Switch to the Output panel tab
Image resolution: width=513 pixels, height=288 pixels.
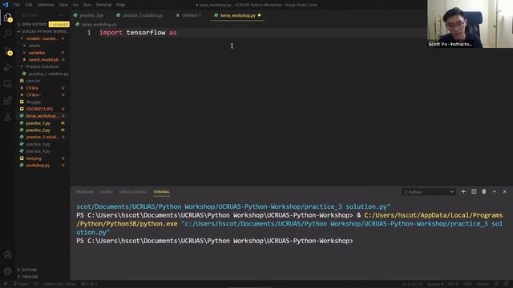107,192
